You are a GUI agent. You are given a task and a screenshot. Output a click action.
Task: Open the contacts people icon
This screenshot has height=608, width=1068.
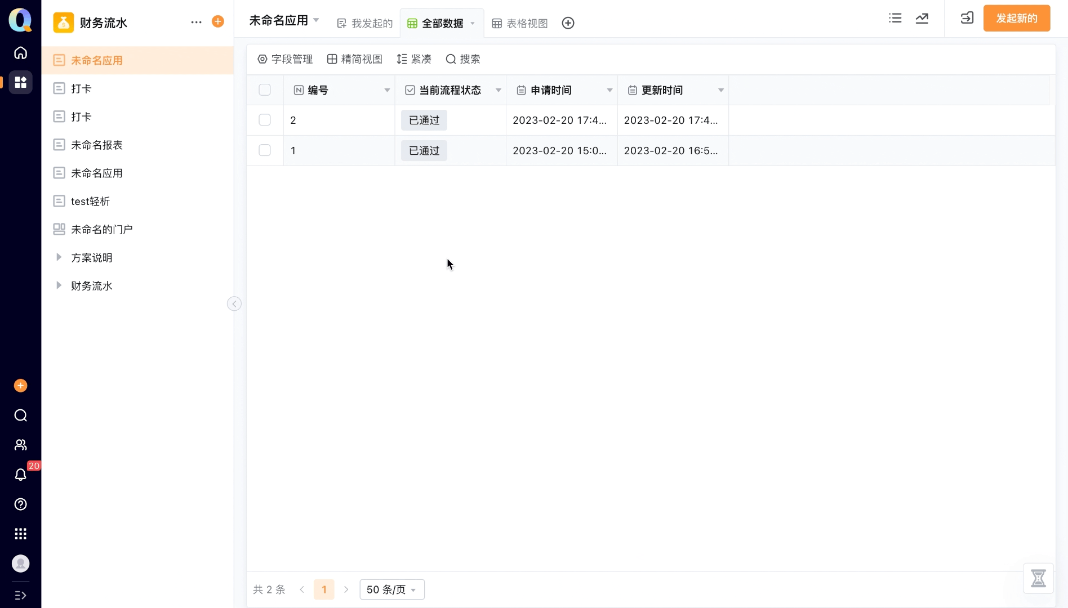tap(20, 445)
